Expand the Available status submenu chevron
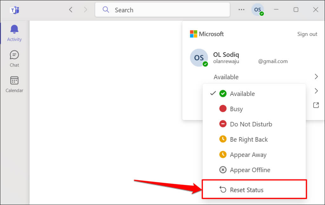Viewport: 325px width, 205px height. 316,77
